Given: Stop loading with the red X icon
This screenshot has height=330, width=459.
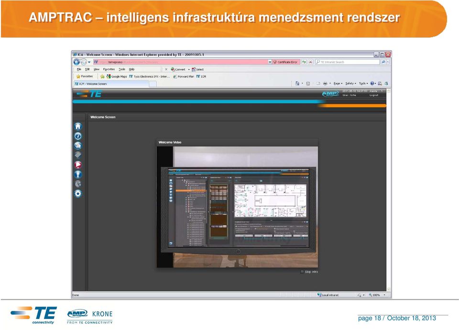Looking at the screenshot, I should coord(311,62).
